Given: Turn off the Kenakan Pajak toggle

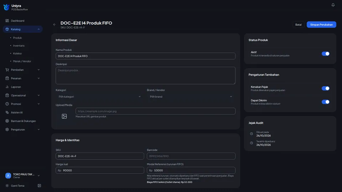Looking at the screenshot, I should (x=325, y=89).
